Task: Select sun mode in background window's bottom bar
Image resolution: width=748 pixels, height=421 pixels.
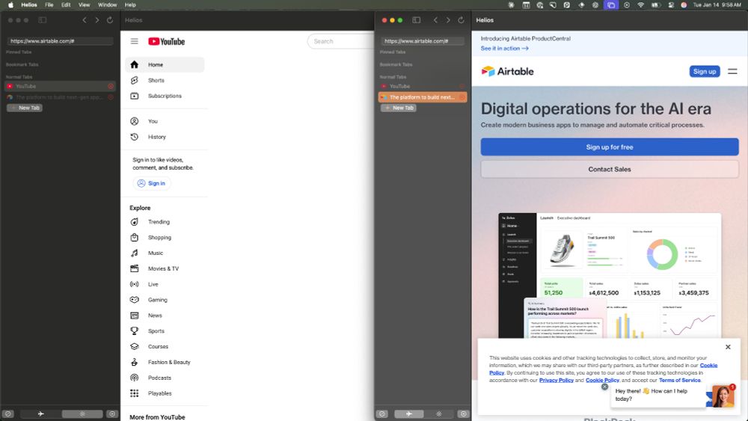Action: click(82, 414)
